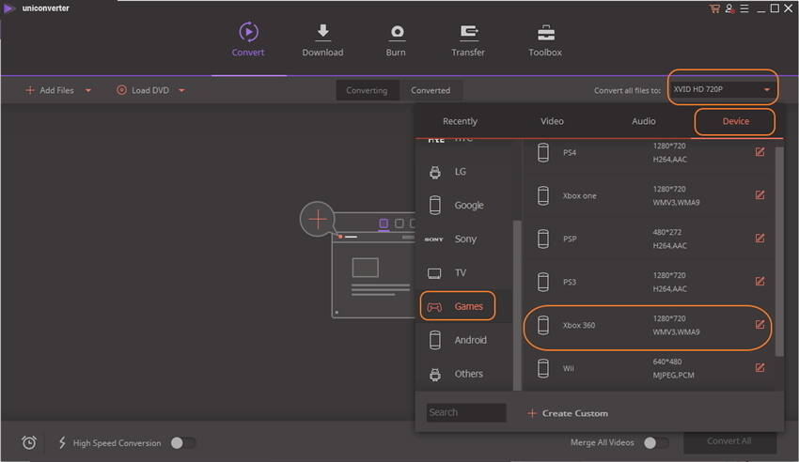Switch to the Converting tab
The image size is (799, 462).
point(367,90)
